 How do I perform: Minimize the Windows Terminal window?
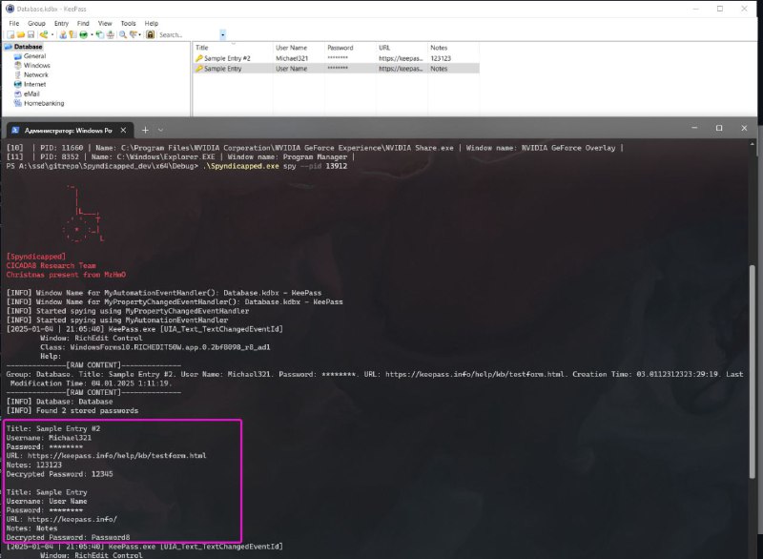click(694, 128)
